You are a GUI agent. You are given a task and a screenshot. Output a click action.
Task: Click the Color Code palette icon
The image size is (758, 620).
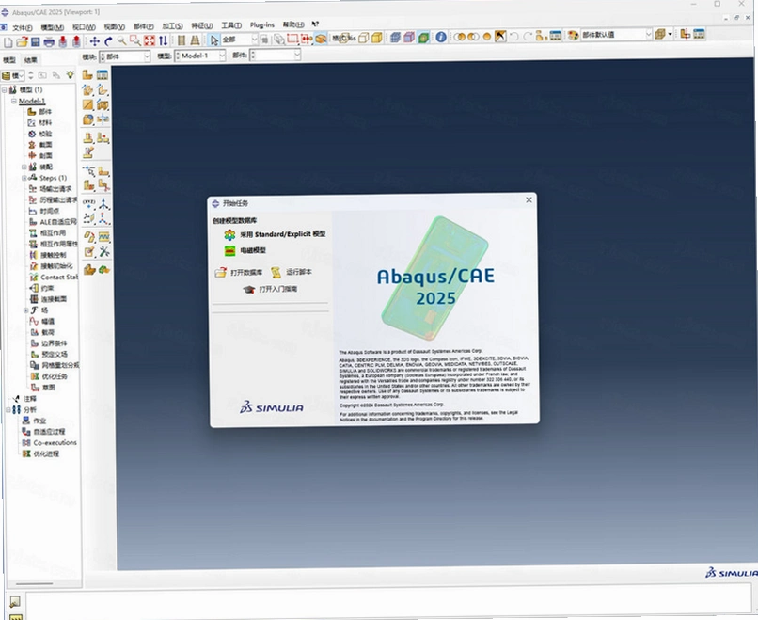point(574,36)
